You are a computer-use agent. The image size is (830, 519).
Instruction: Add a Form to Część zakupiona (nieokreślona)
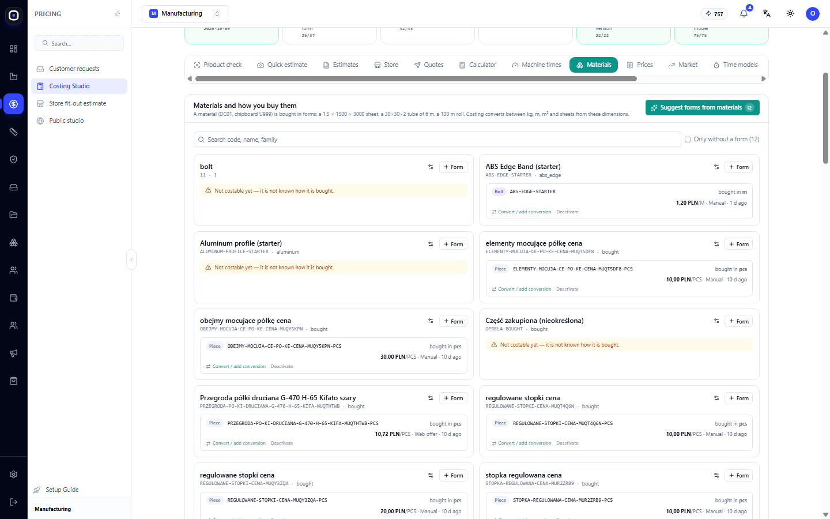(738, 322)
